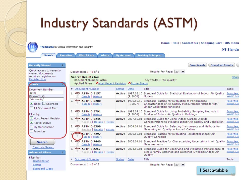This screenshot has width=241, height=180.
Task: Open document icon for ASTM D 7440
Action: pyautogui.click(x=78, y=144)
